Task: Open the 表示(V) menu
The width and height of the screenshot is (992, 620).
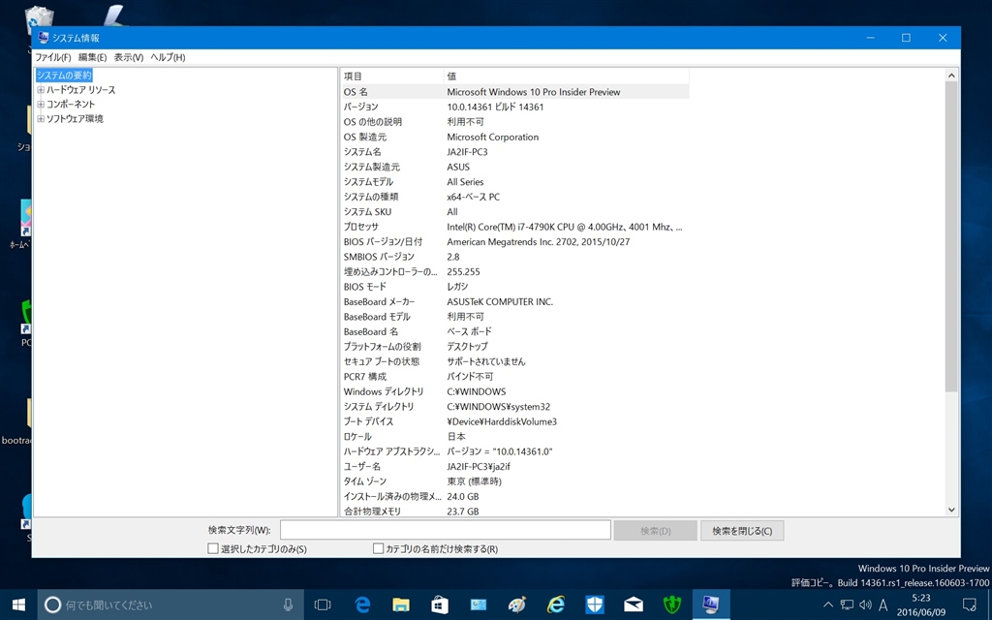Action: pyautogui.click(x=128, y=57)
